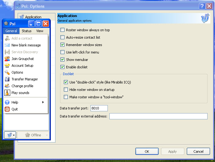Expand the Help submenu arrow

click(43, 102)
